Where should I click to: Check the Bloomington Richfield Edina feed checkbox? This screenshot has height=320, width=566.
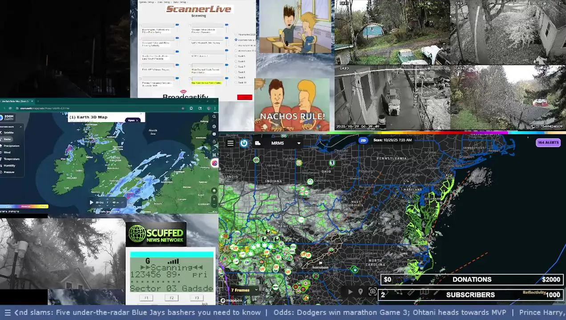tap(140, 26)
